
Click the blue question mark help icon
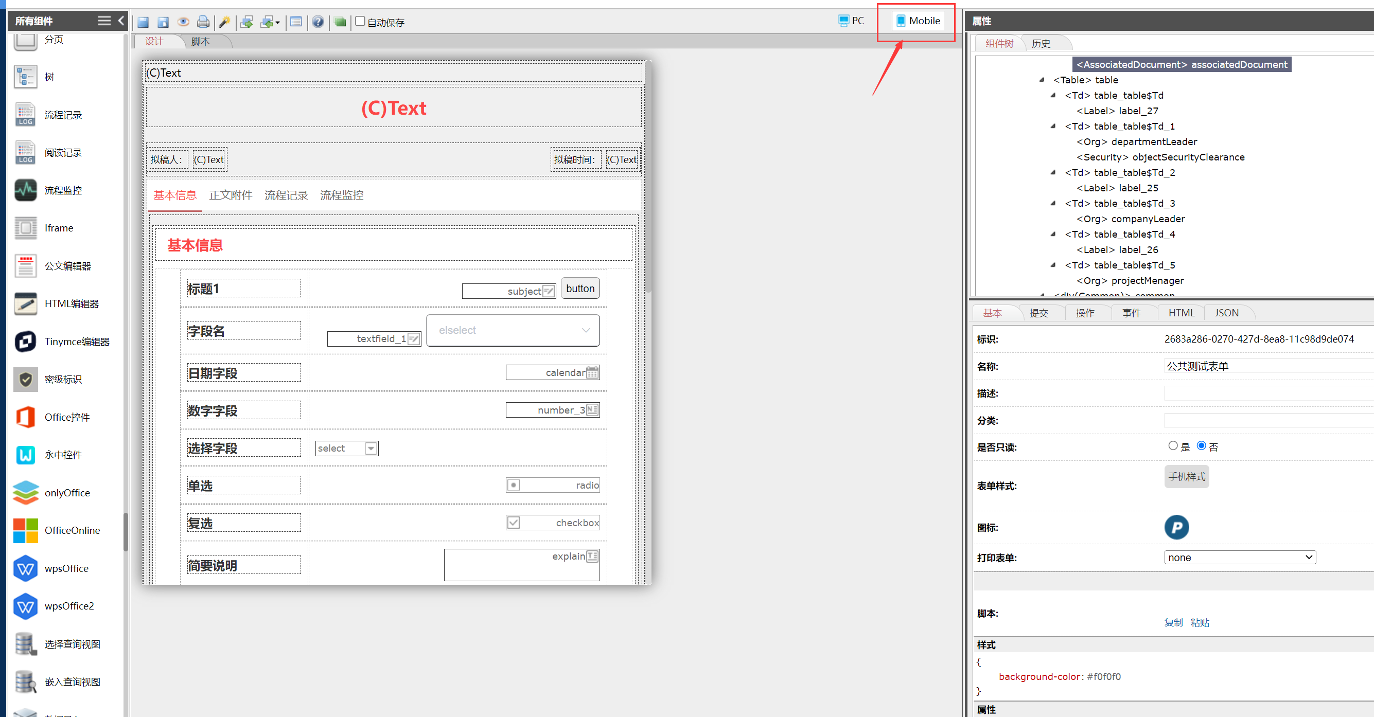318,22
